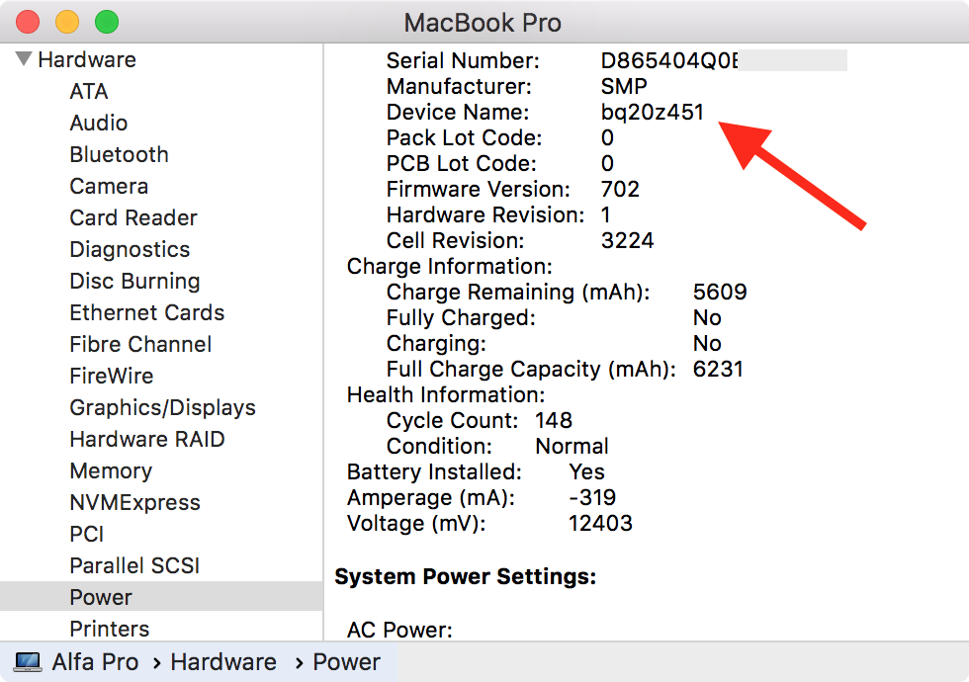Click the PCB Lot Code label

coord(462,164)
